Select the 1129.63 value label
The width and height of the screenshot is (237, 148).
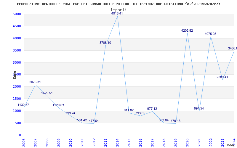(x=58, y=105)
